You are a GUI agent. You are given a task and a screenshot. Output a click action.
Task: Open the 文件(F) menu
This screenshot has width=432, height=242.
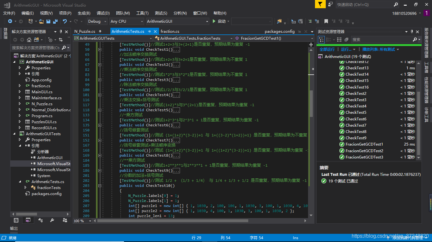point(9,13)
